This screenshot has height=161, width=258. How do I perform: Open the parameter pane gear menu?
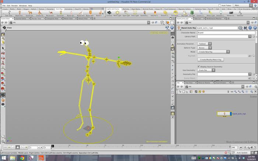coord(240,28)
